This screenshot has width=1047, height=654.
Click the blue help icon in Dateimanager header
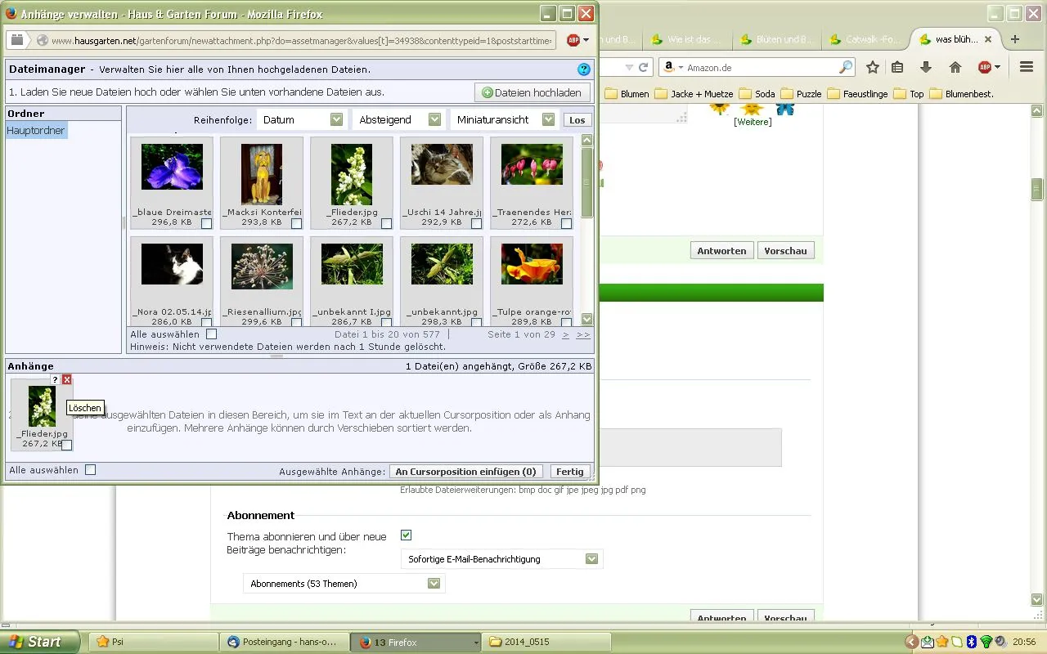pos(583,69)
